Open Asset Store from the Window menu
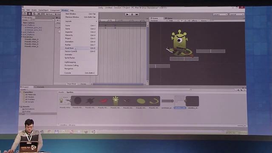This screenshot has height=153, width=272. coord(79,48)
